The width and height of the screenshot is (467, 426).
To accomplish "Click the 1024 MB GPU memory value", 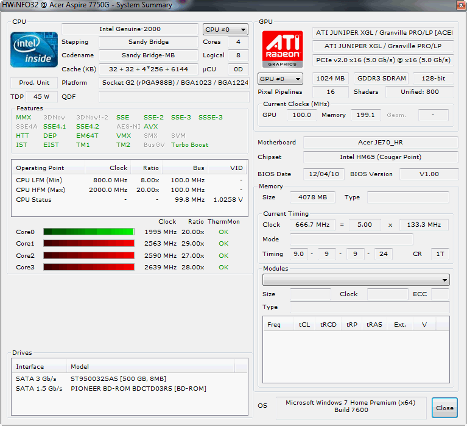I will [x=331, y=79].
